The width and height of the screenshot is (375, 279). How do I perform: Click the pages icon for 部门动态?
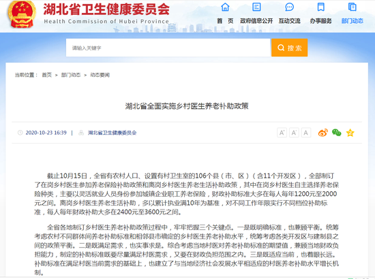tap(352, 7)
